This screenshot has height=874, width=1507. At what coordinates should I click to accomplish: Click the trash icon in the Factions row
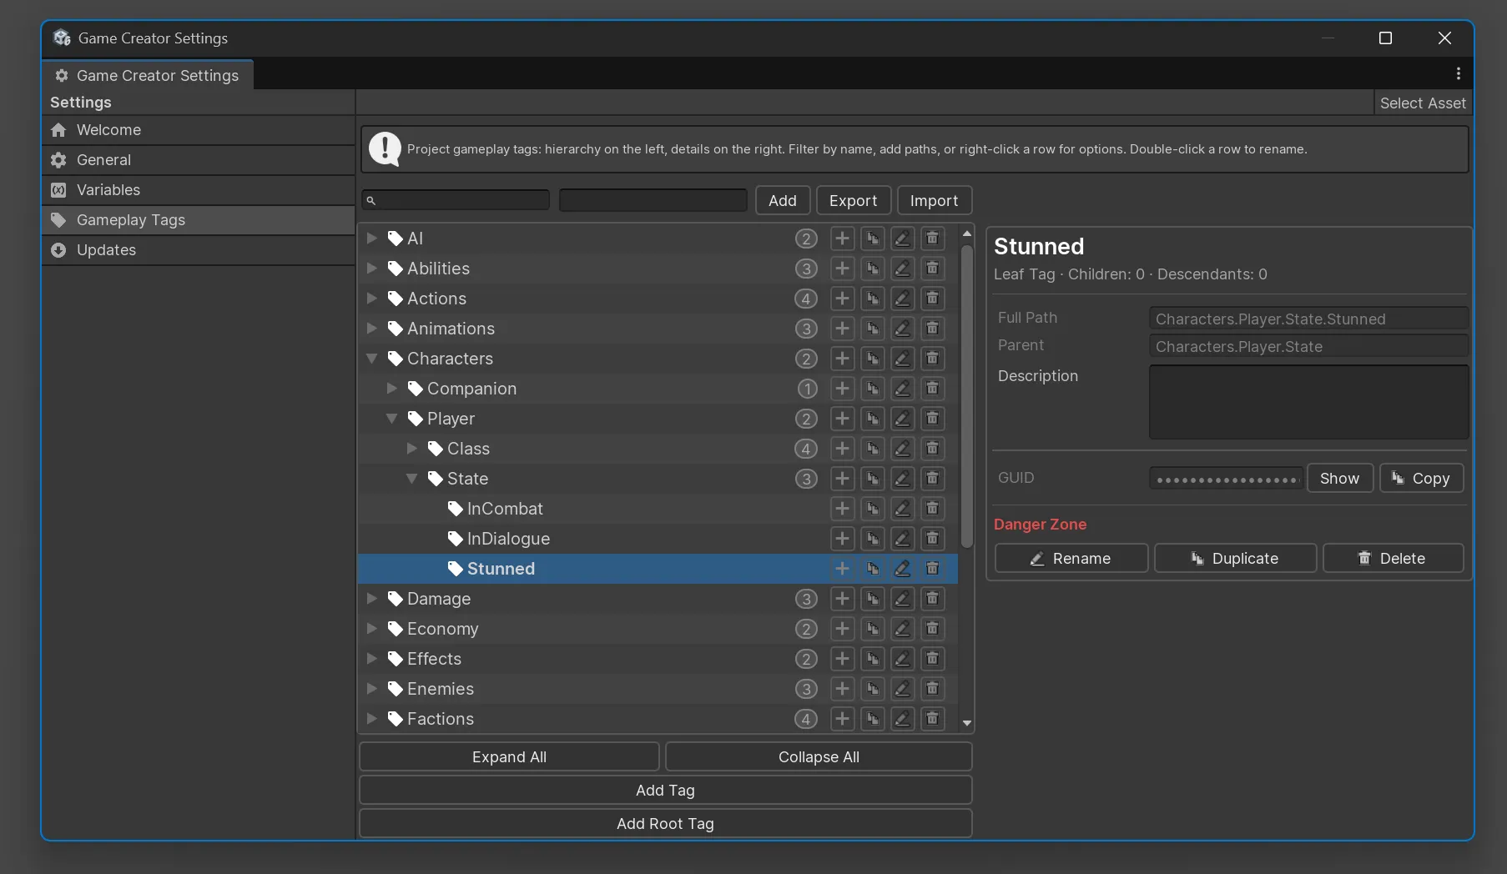pyautogui.click(x=932, y=719)
